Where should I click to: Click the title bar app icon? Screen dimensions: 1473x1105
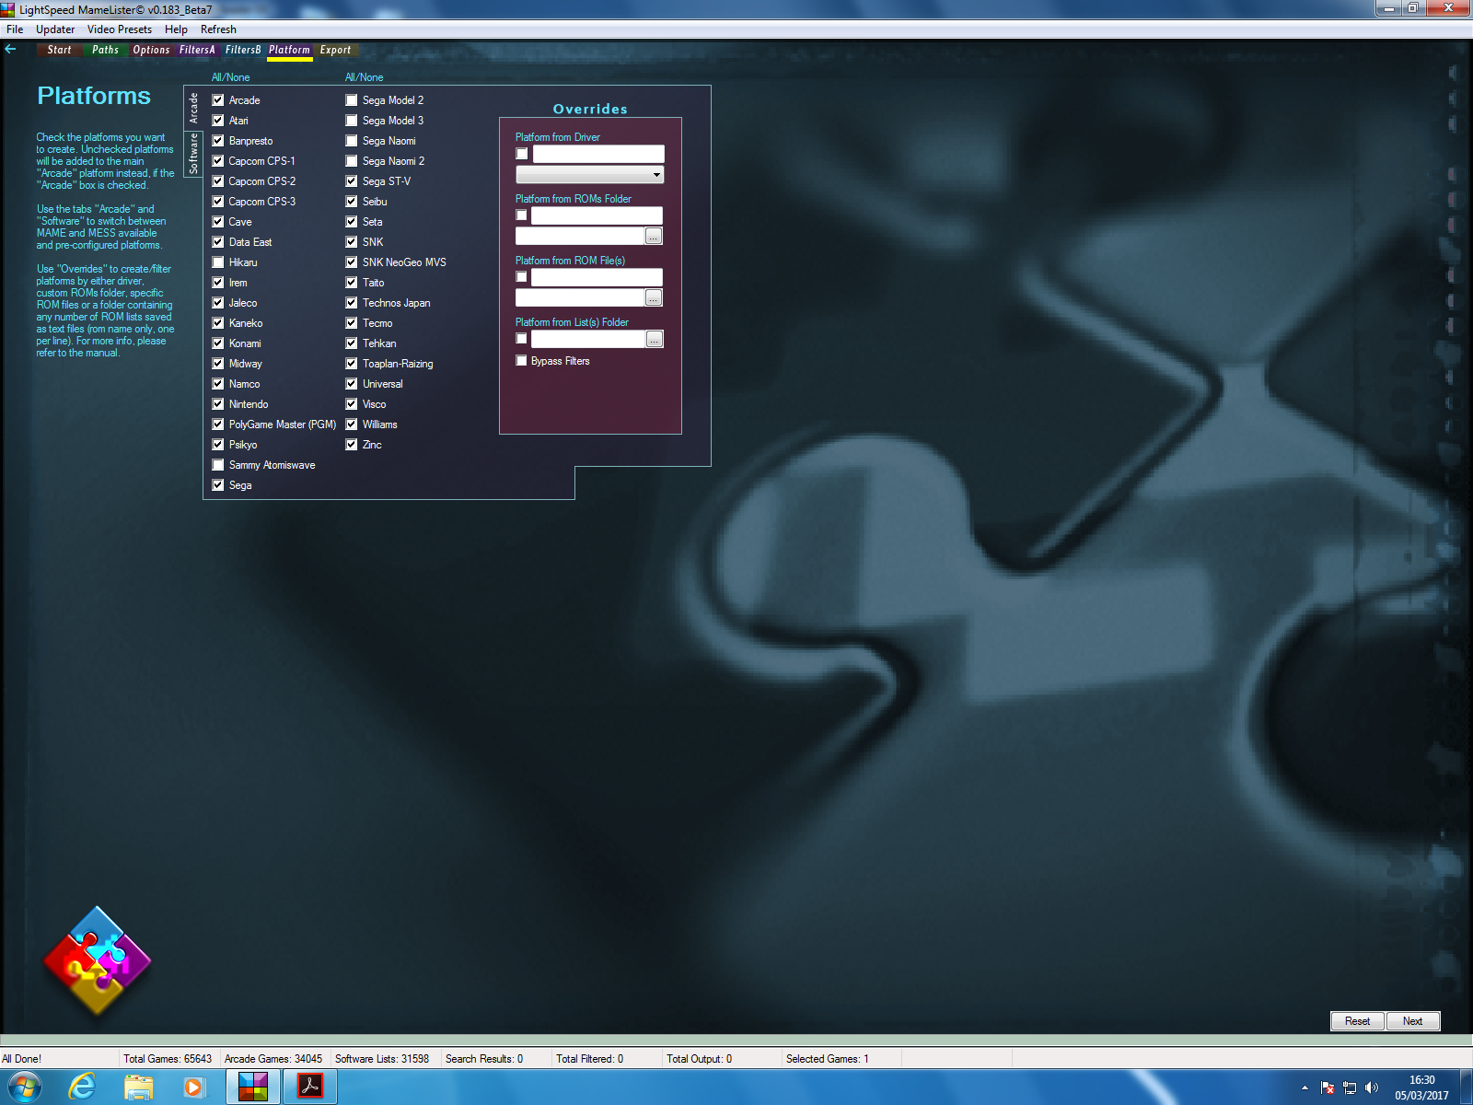pyautogui.click(x=8, y=10)
